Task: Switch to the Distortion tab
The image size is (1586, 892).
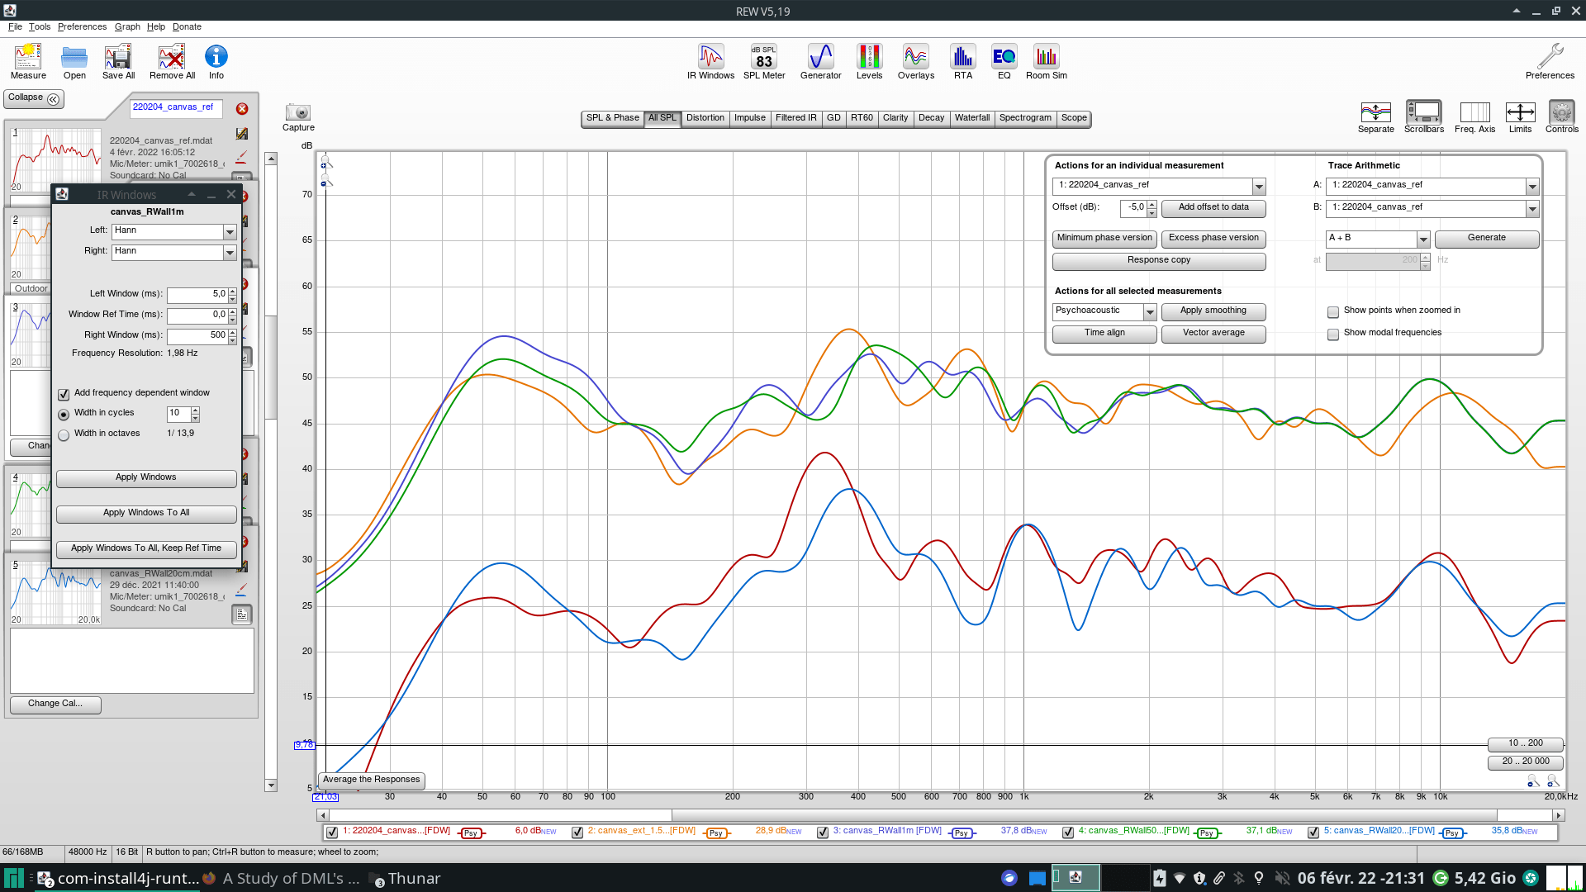Action: point(705,118)
